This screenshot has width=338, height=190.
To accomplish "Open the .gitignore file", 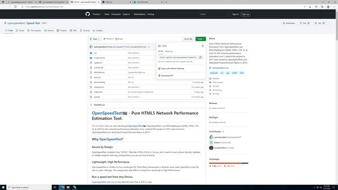I will 98,63.
